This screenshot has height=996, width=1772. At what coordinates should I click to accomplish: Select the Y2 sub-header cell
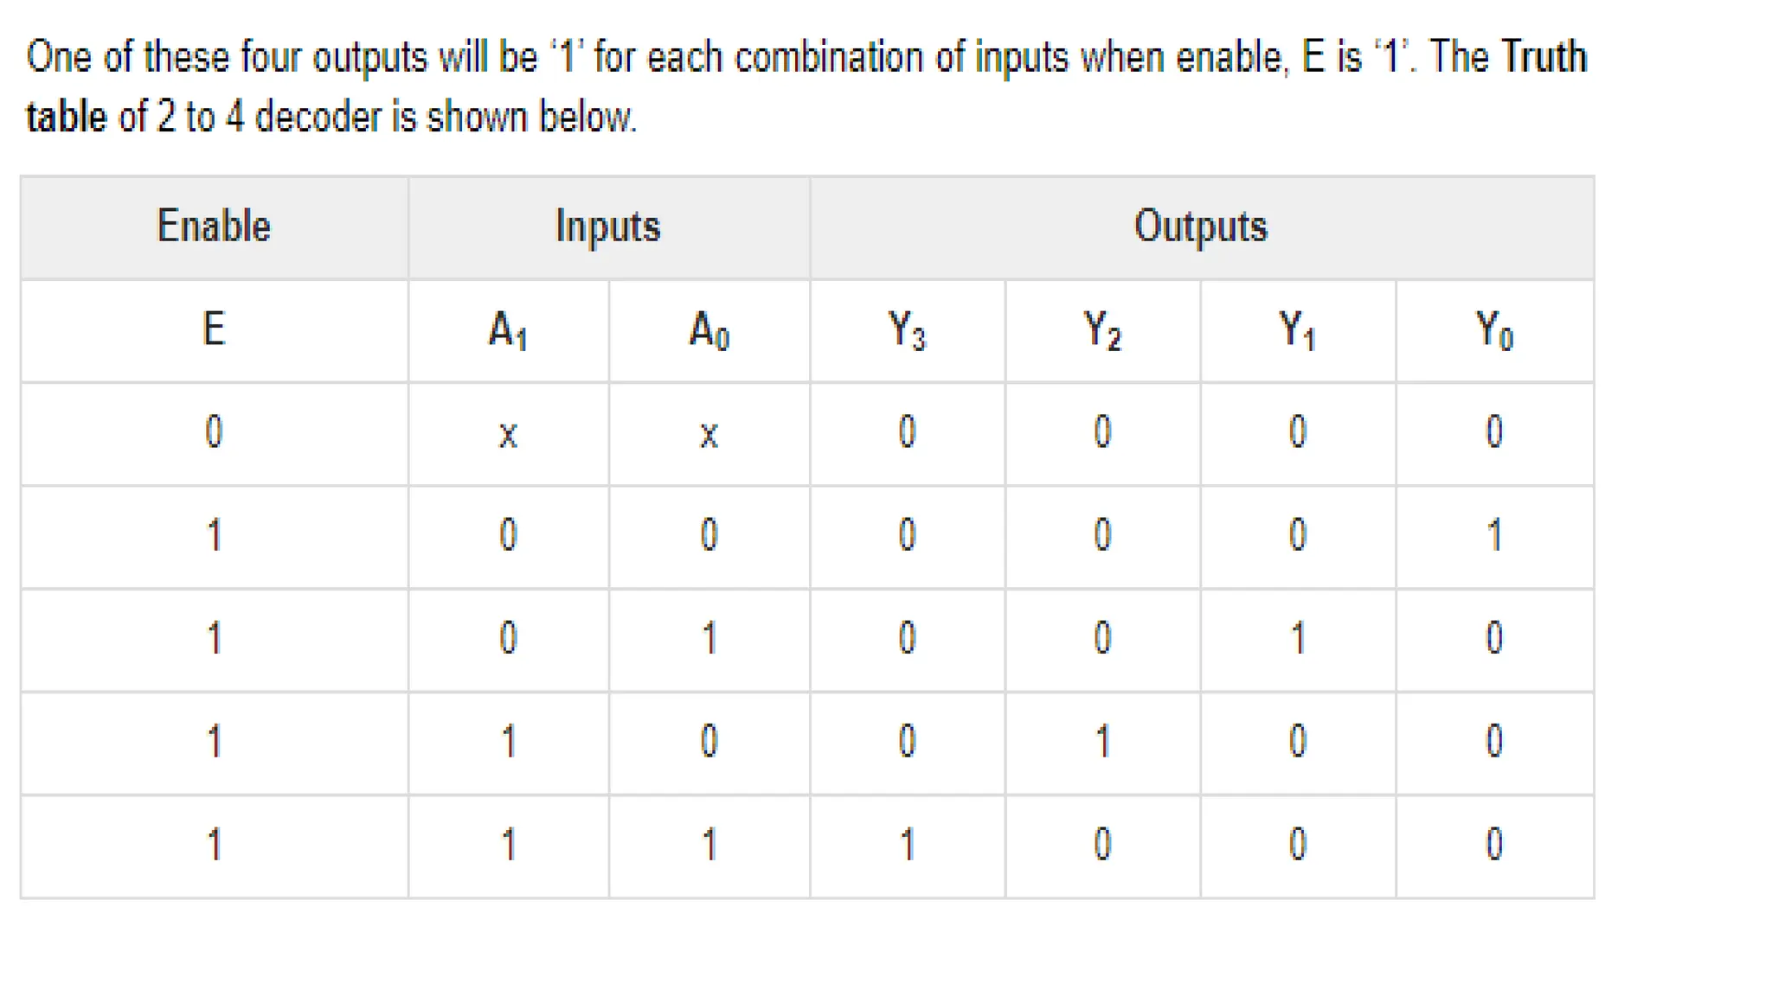(1102, 330)
